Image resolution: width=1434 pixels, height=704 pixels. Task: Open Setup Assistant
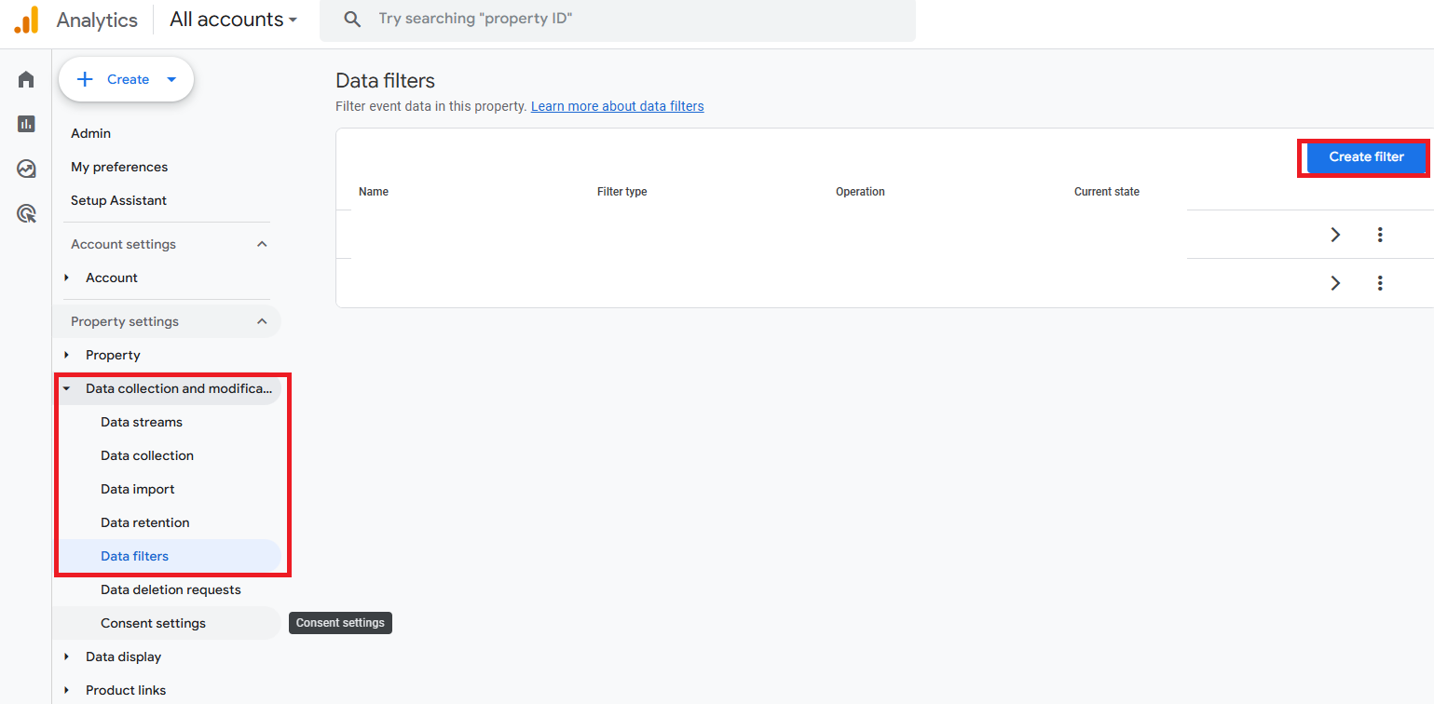(x=118, y=200)
